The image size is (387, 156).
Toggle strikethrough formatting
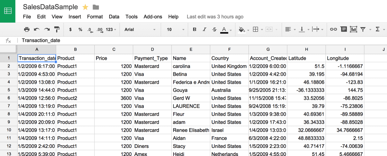[214, 29]
